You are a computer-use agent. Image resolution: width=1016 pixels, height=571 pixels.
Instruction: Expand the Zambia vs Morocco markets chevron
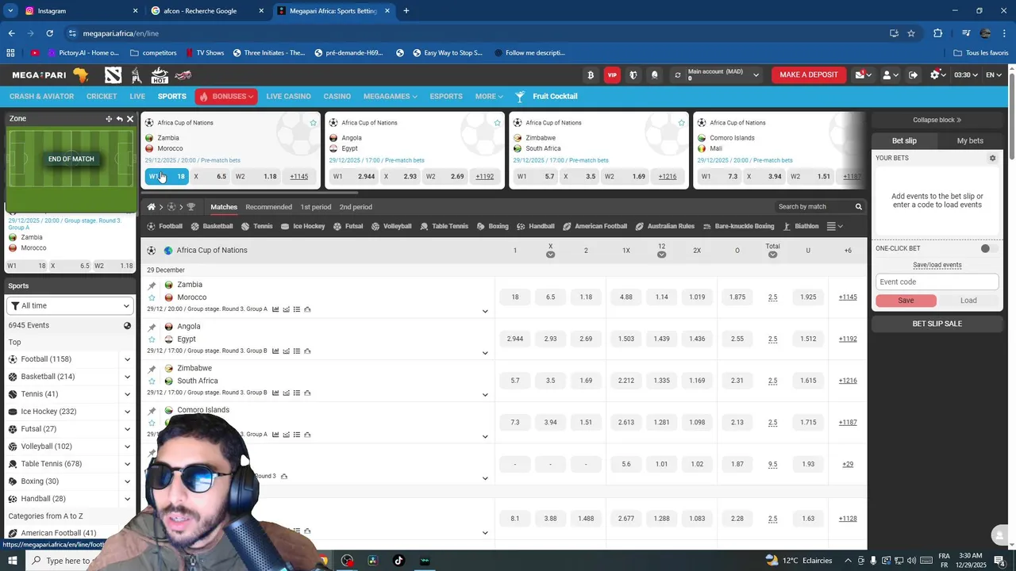pyautogui.click(x=485, y=311)
